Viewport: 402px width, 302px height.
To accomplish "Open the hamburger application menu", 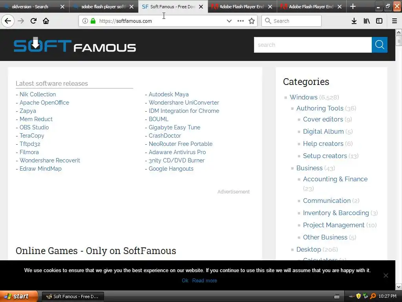I will coord(395,21).
